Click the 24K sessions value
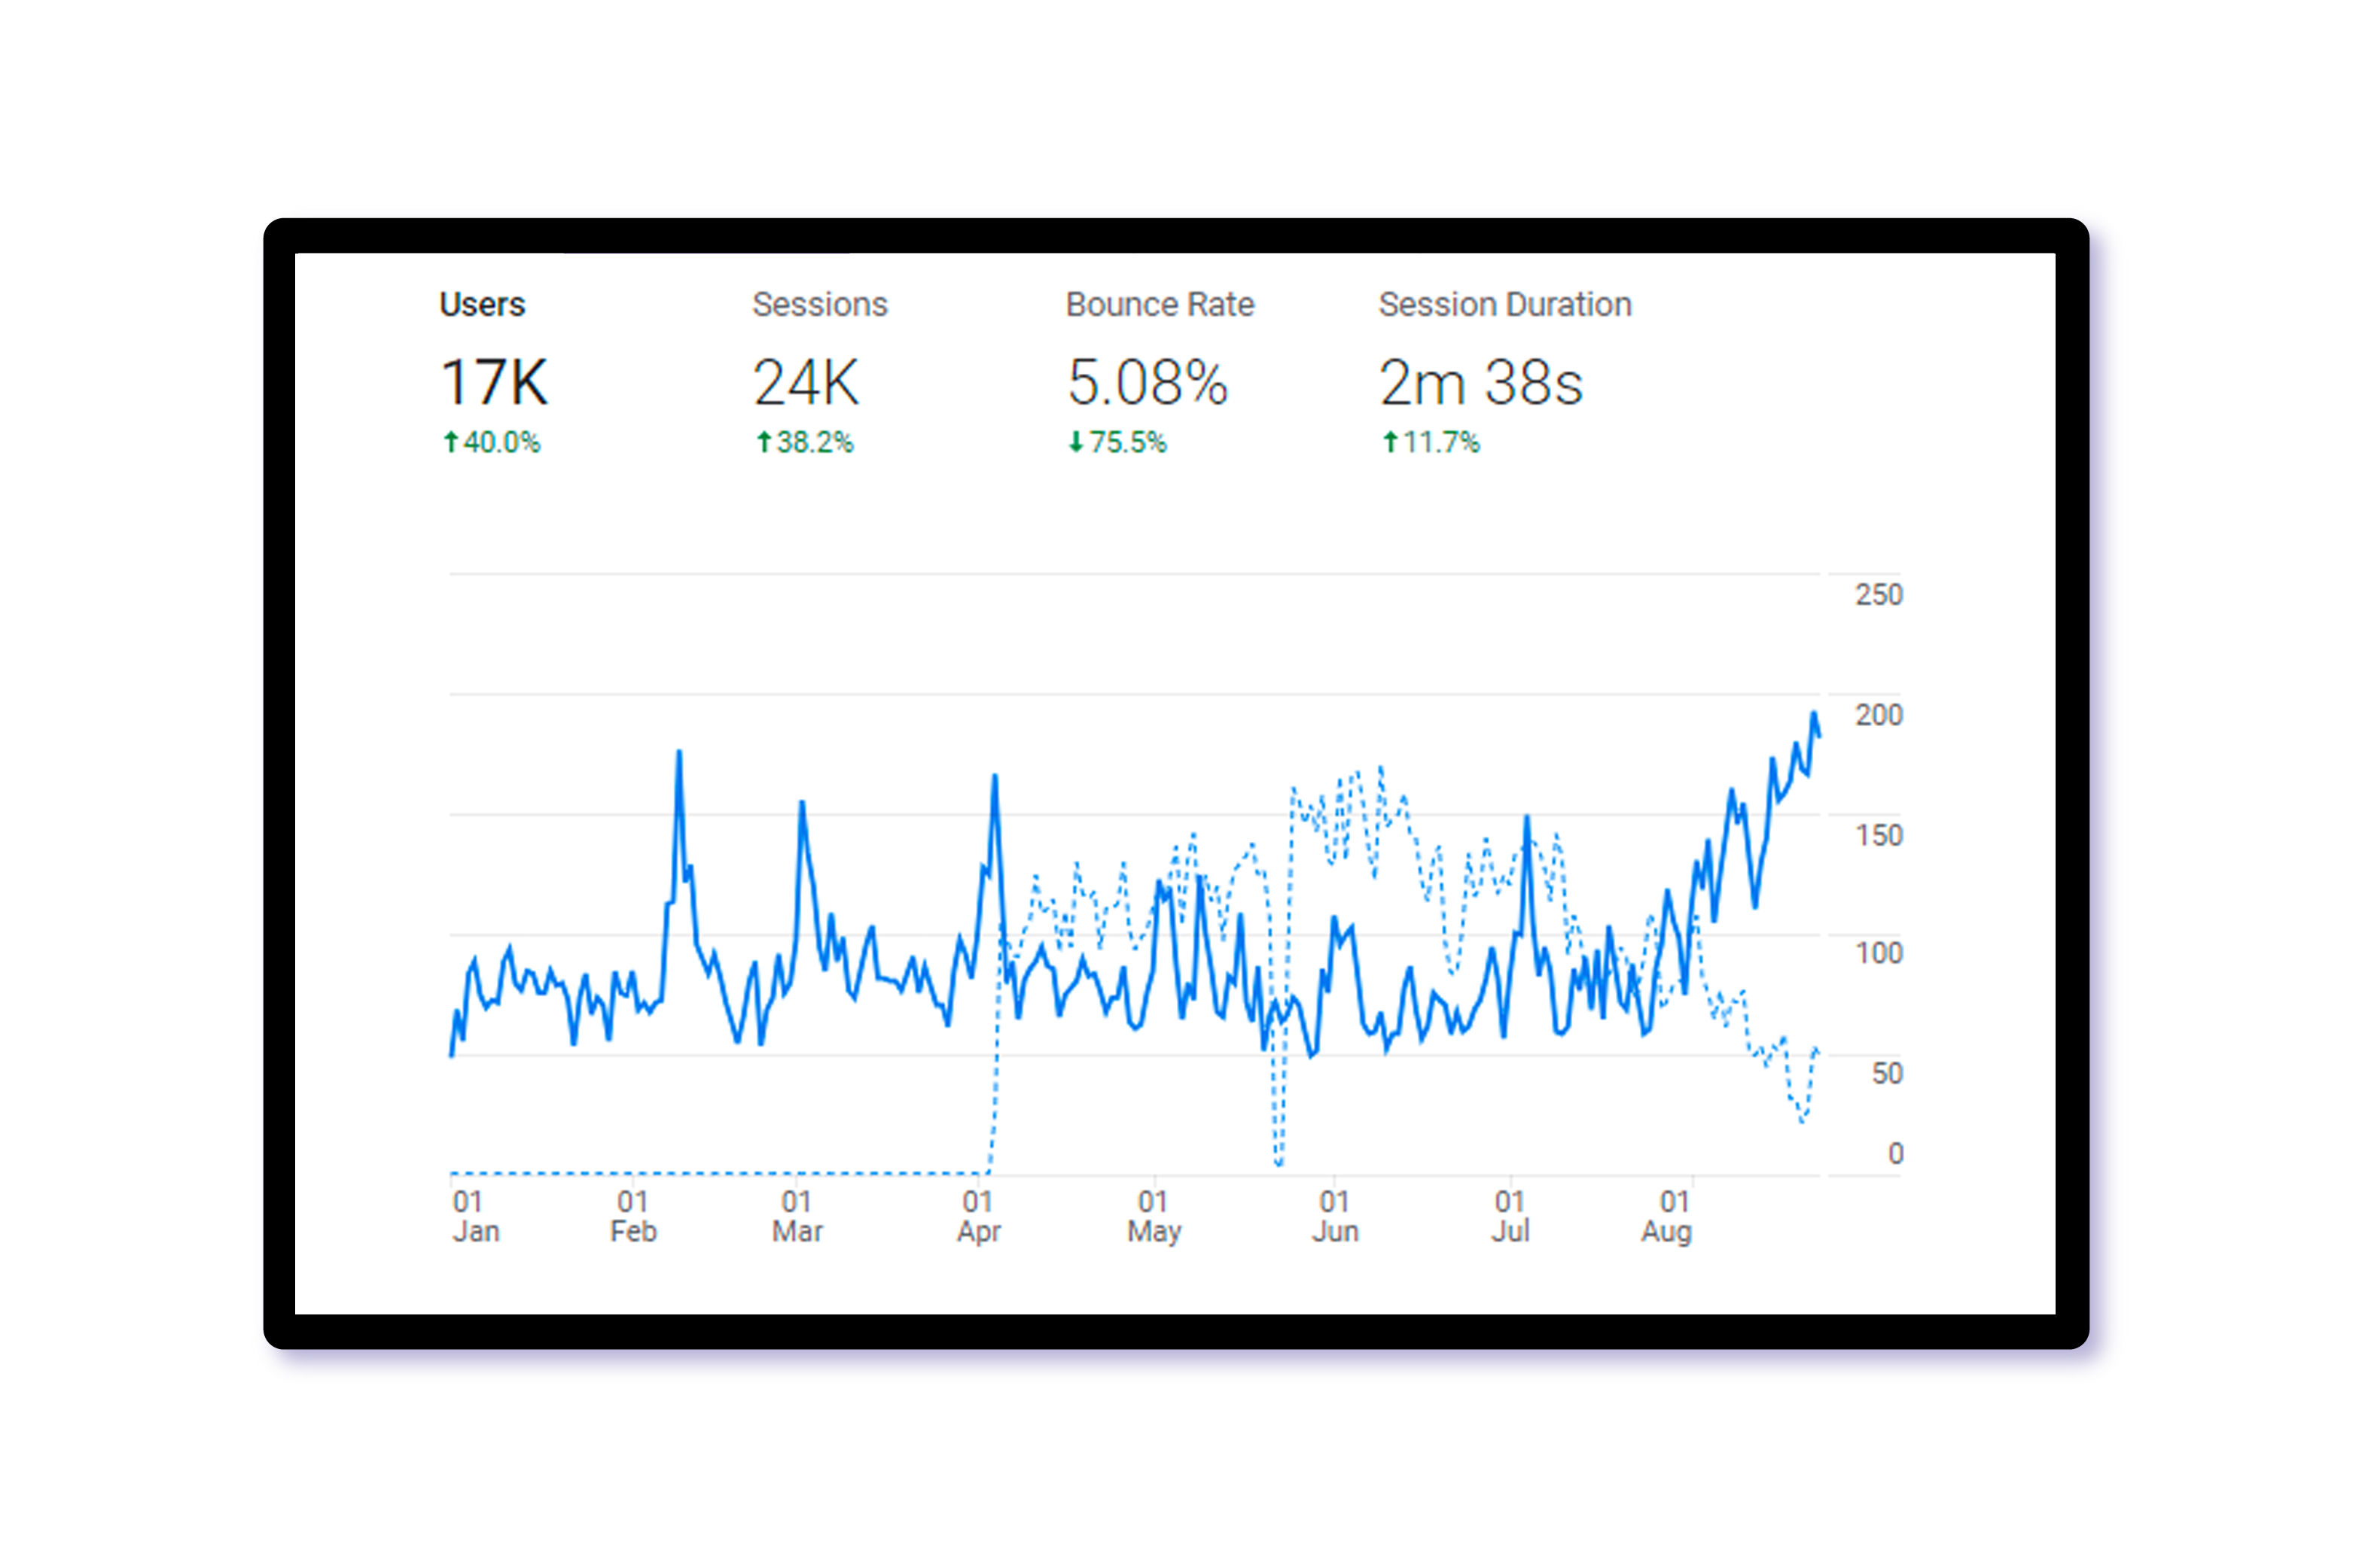2353x1568 pixels. 806,382
